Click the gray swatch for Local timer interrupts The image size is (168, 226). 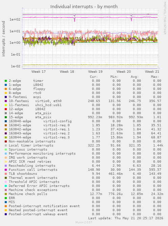tap(6, 146)
